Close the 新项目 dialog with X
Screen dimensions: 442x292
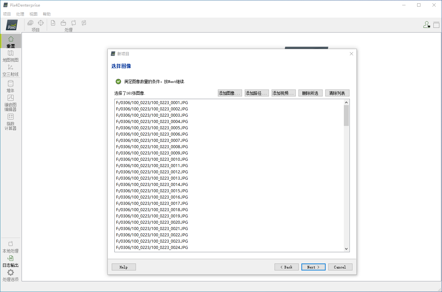click(351, 54)
